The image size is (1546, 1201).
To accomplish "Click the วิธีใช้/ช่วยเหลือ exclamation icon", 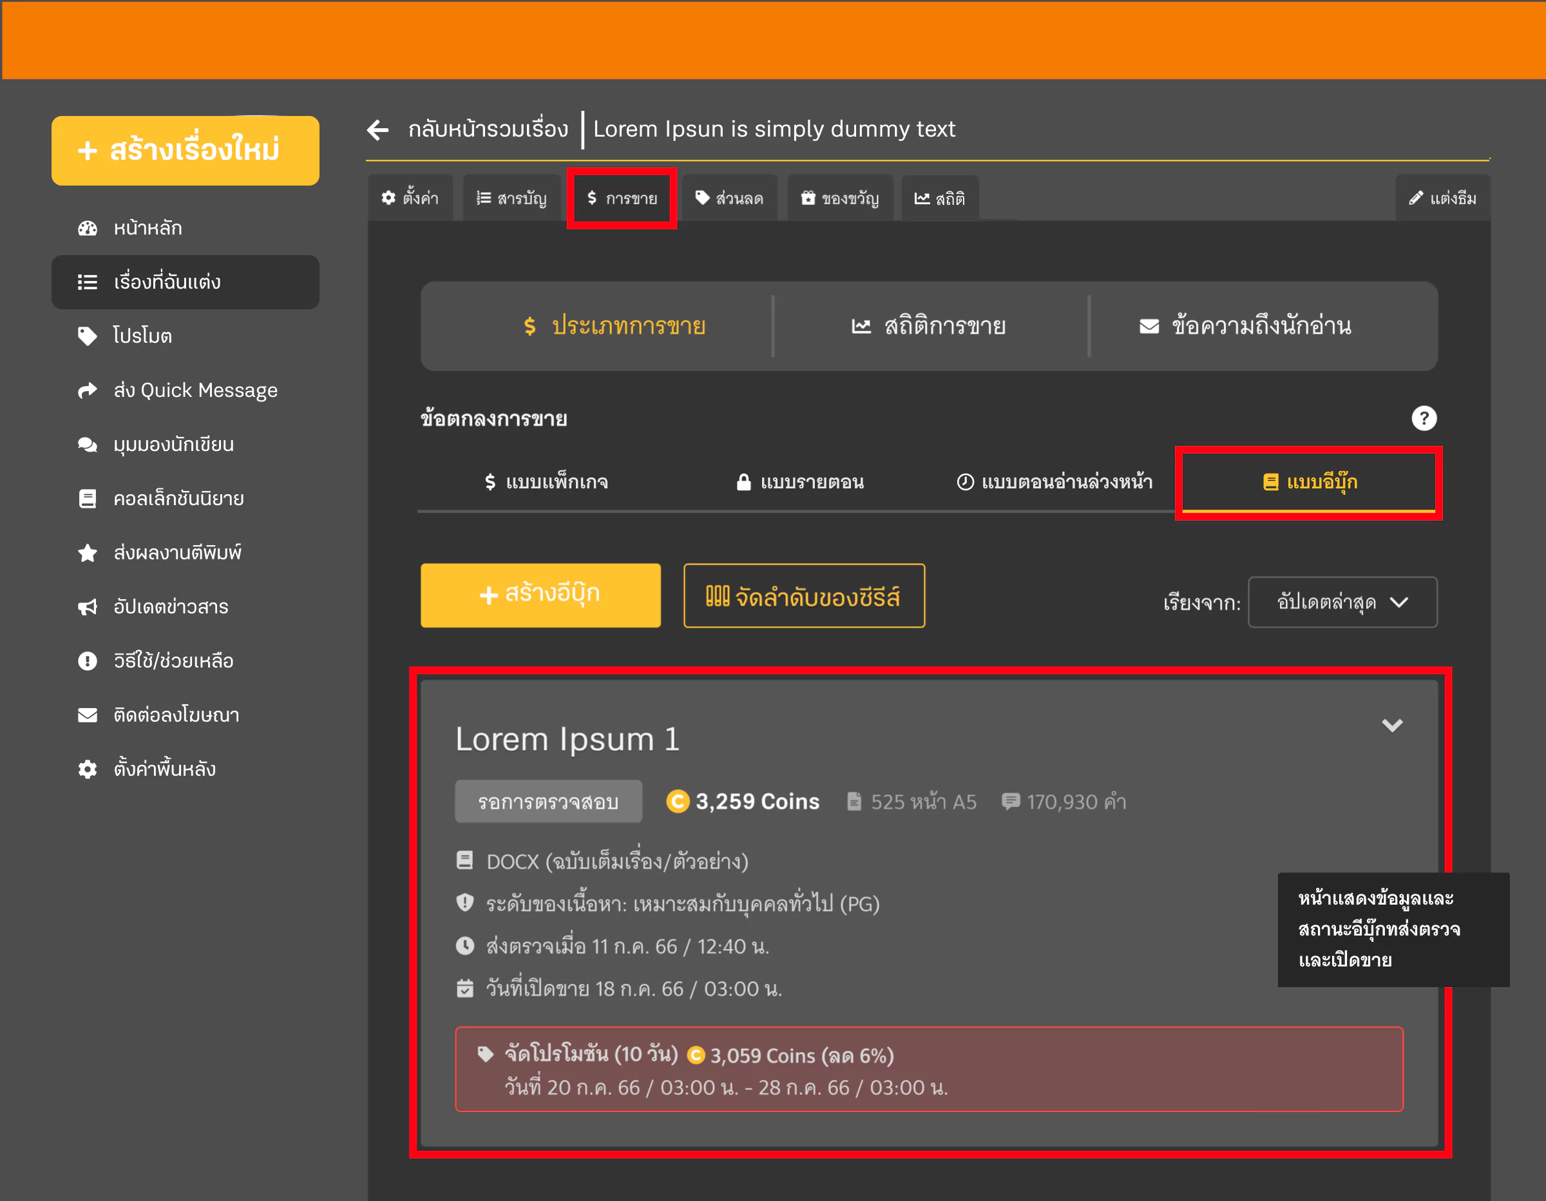I will tap(87, 660).
